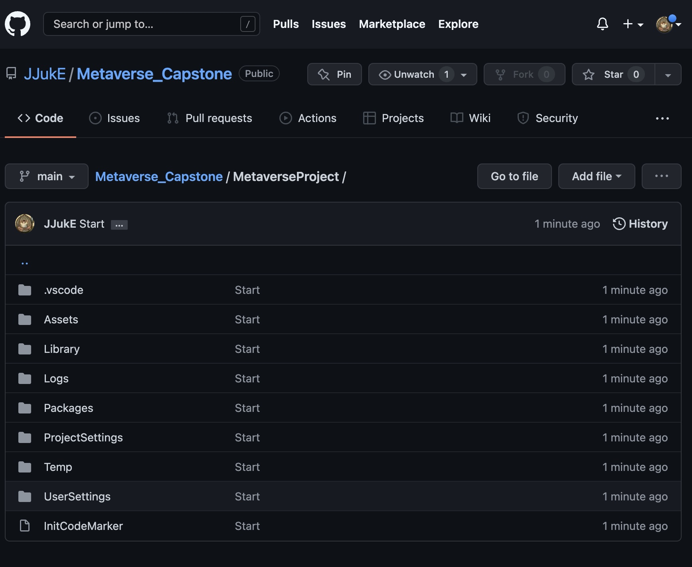692x567 pixels.
Task: Open the user avatar menu
Action: point(668,24)
